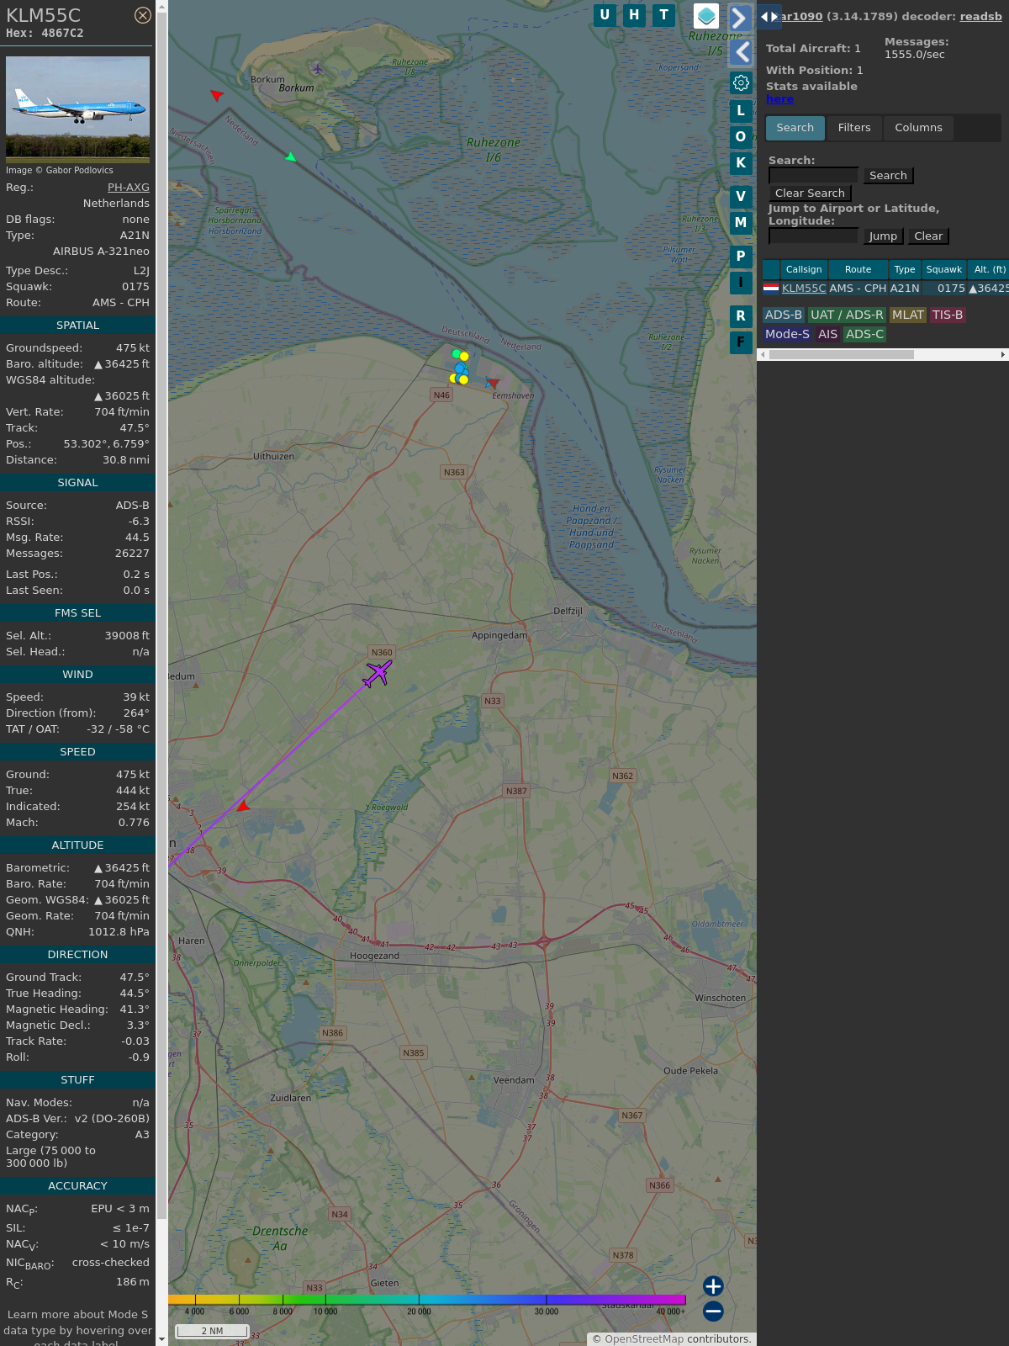Image resolution: width=1009 pixels, height=1346 pixels.
Task: Click the zoom in plus button
Action: 713,1285
